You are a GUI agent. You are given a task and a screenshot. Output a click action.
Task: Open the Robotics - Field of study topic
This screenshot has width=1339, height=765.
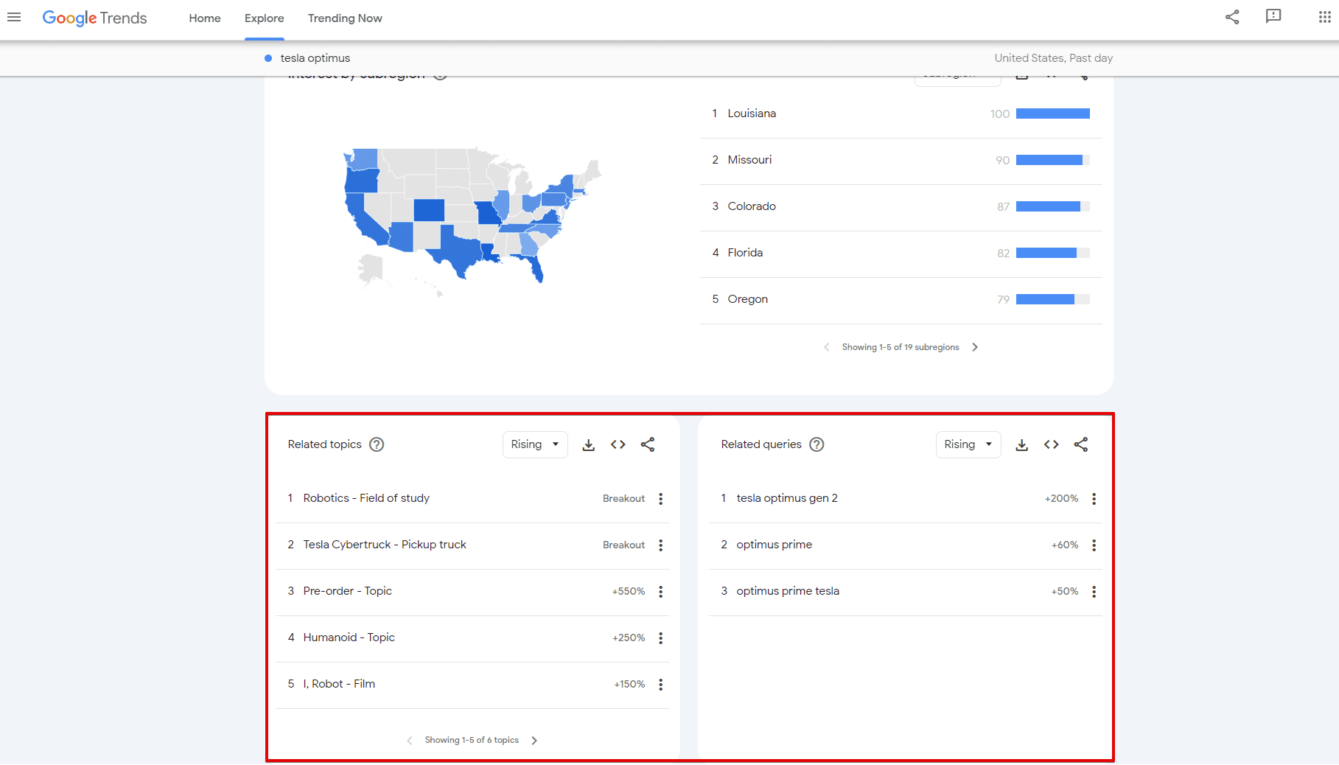366,498
